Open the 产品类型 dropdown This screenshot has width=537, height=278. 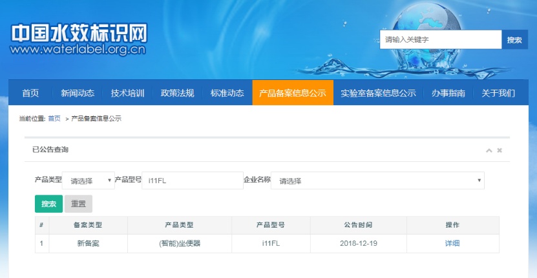click(90, 181)
